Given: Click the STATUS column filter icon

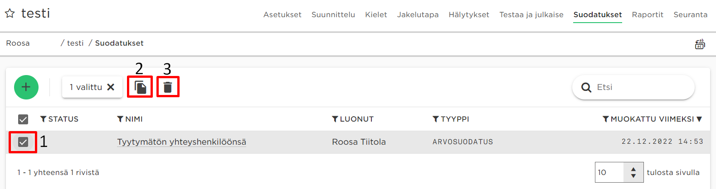Looking at the screenshot, I should [44, 119].
